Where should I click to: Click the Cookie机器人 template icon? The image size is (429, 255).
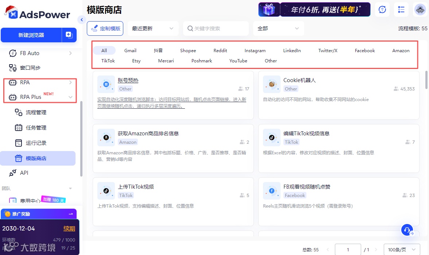tap(272, 84)
